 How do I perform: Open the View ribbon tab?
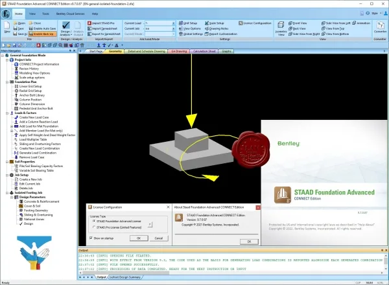click(x=32, y=14)
